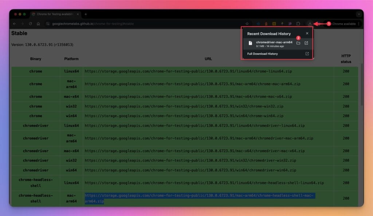373x216 pixels.
Task: Click the chromedriver-mac-arm64 file icon
Action: click(250, 43)
